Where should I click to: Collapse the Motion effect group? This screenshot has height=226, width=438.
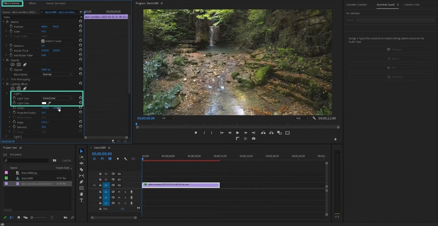(4, 22)
